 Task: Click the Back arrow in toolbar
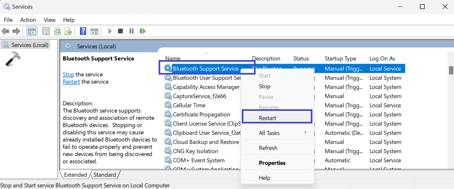5,31
